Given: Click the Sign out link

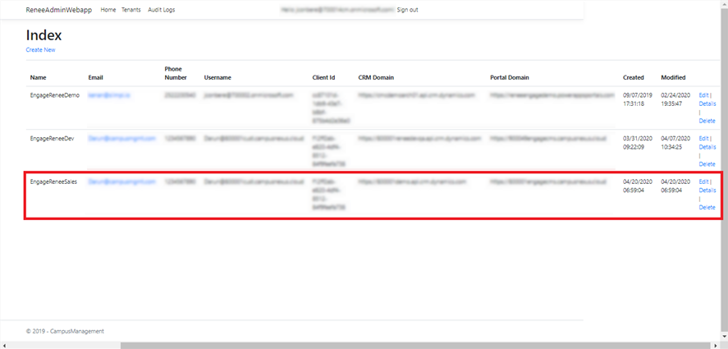Looking at the screenshot, I should point(407,10).
